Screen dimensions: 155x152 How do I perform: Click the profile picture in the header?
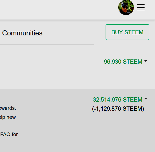pos(126,7)
